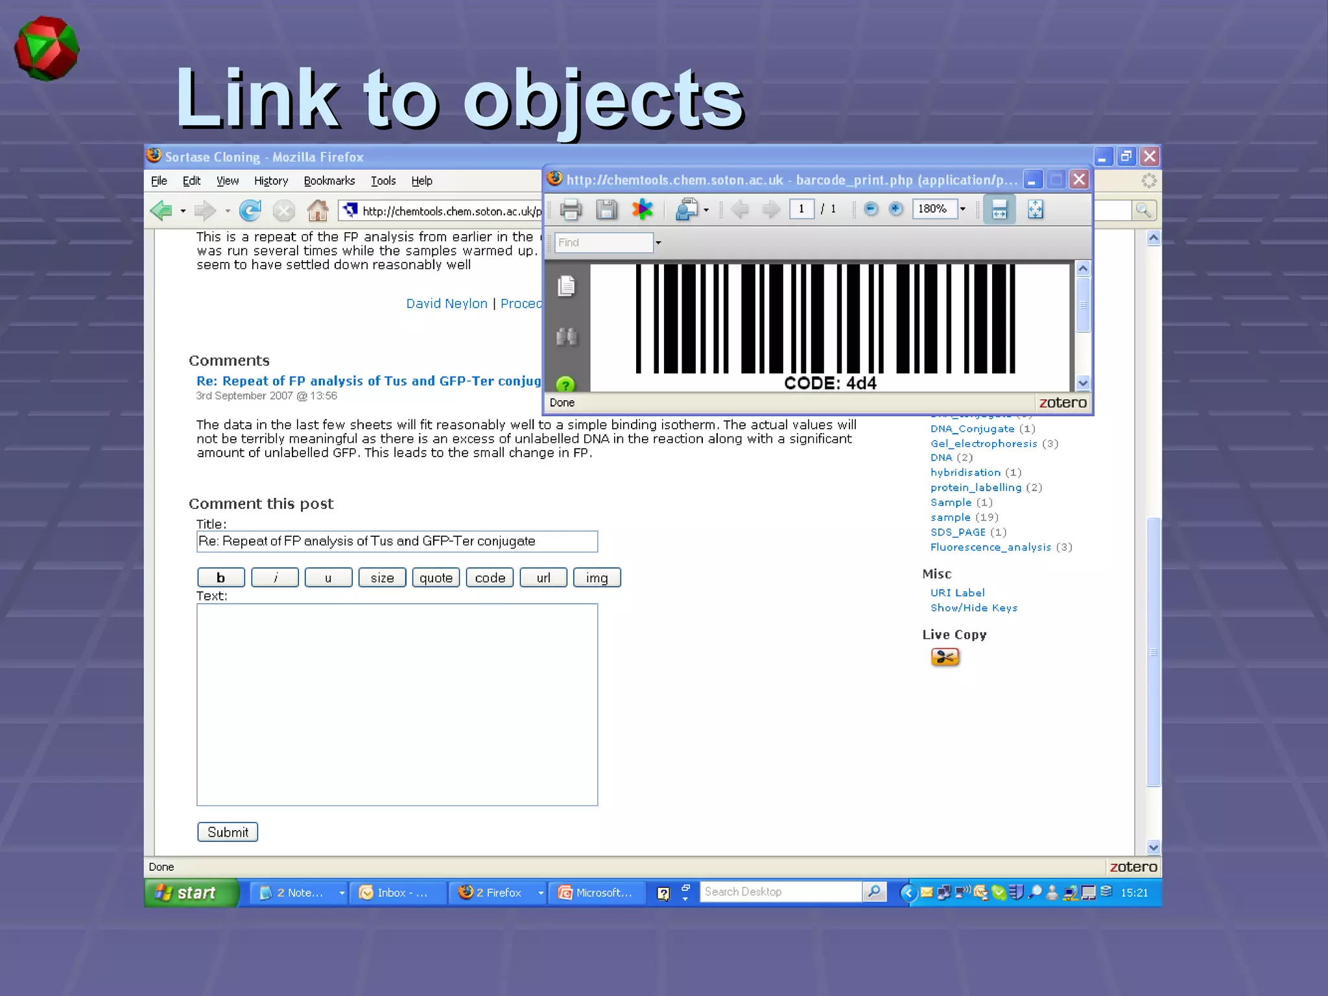1328x996 pixels.
Task: Click the bold 'b' formatting button
Action: coord(221,578)
